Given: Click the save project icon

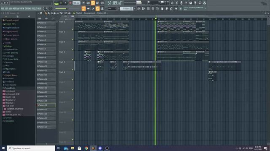Looking at the screenshot, I should tap(191, 3).
